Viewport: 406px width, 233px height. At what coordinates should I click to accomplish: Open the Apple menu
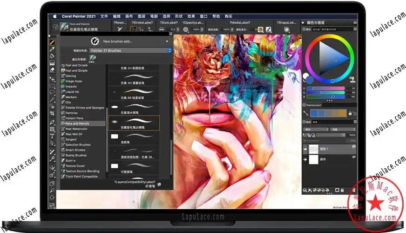(x=55, y=16)
